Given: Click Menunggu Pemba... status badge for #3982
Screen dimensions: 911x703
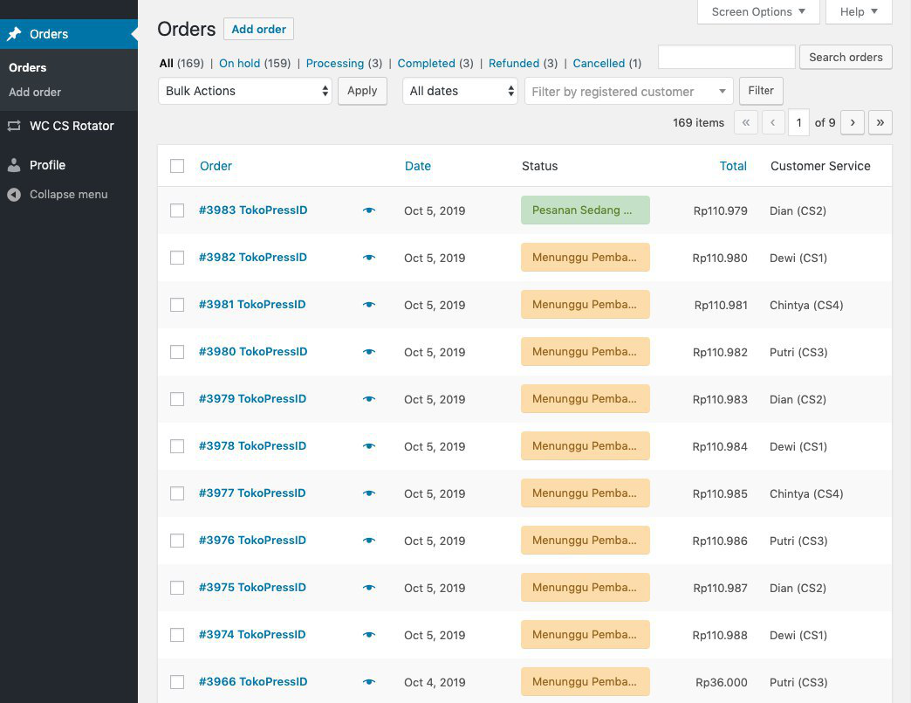Looking at the screenshot, I should point(585,257).
